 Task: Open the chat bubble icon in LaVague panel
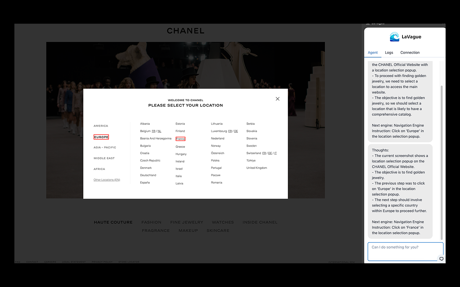[x=441, y=259]
